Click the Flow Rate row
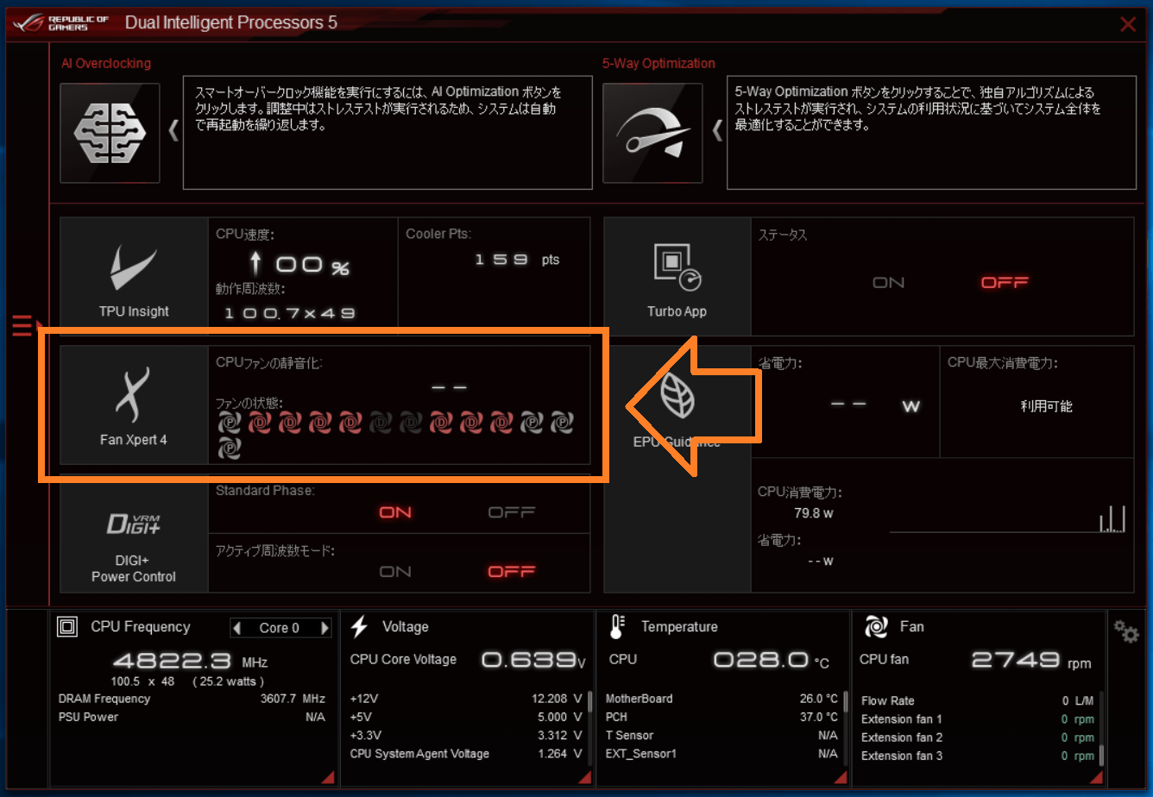This screenshot has width=1153, height=797. click(x=978, y=701)
